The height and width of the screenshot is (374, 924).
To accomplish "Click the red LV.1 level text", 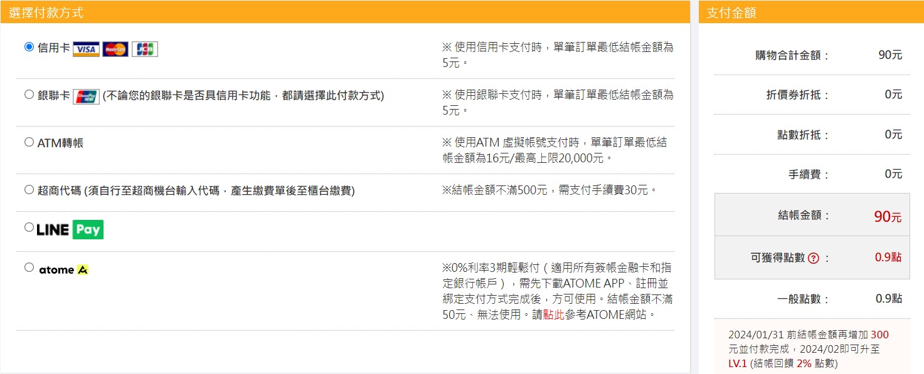I will click(x=738, y=363).
